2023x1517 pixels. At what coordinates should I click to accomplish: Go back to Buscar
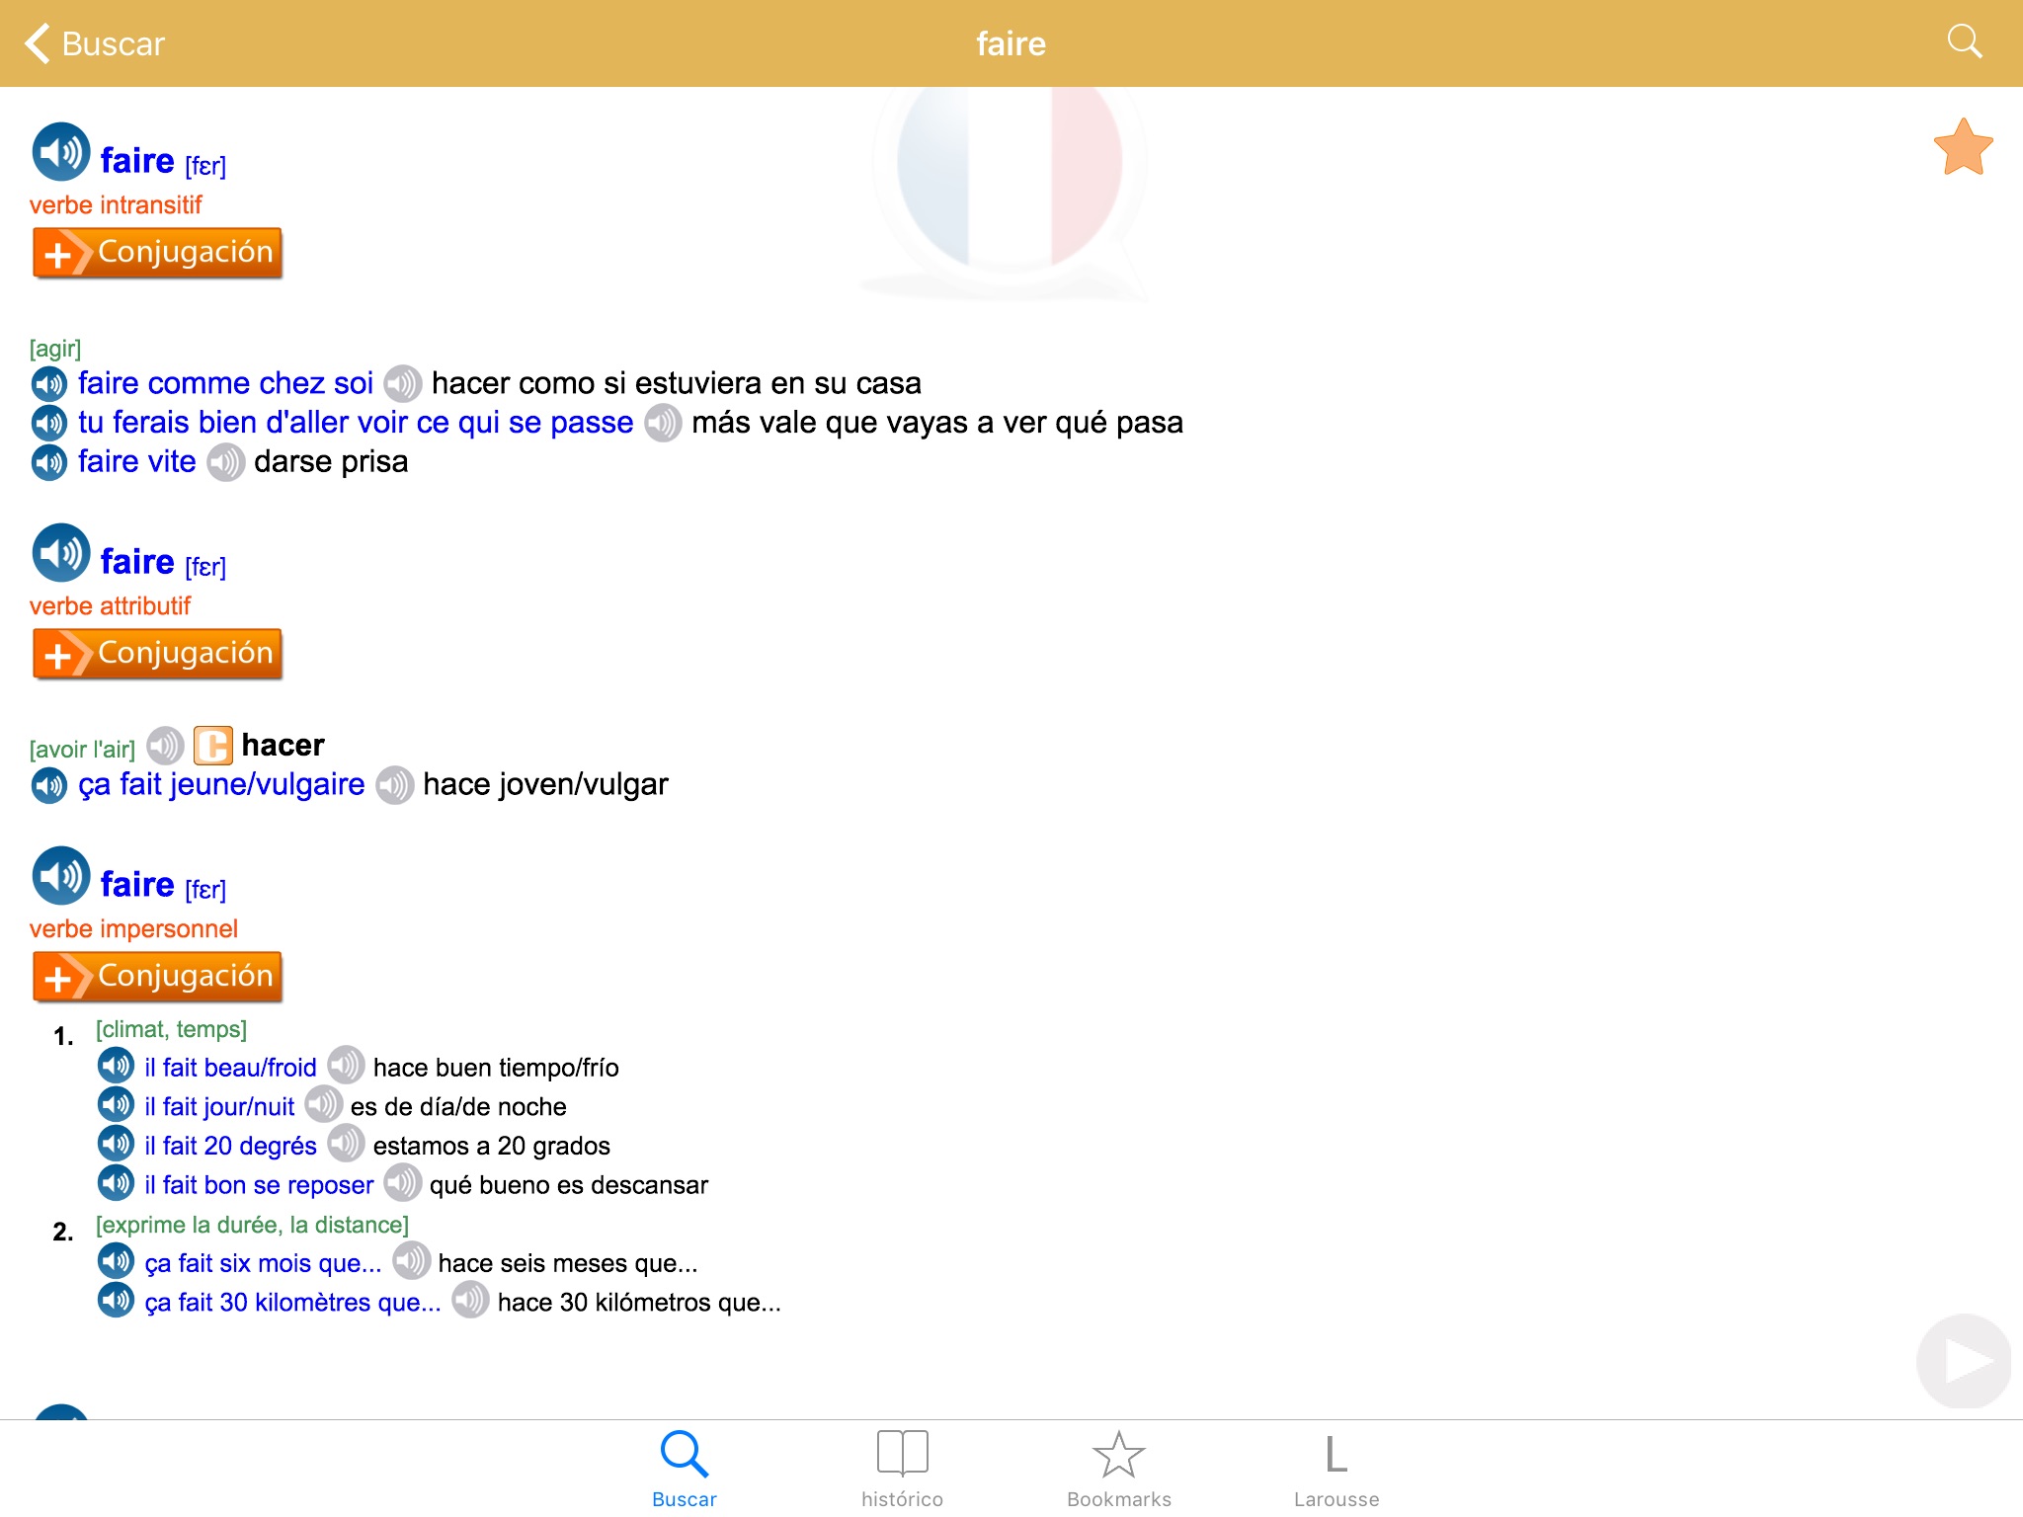tap(95, 43)
